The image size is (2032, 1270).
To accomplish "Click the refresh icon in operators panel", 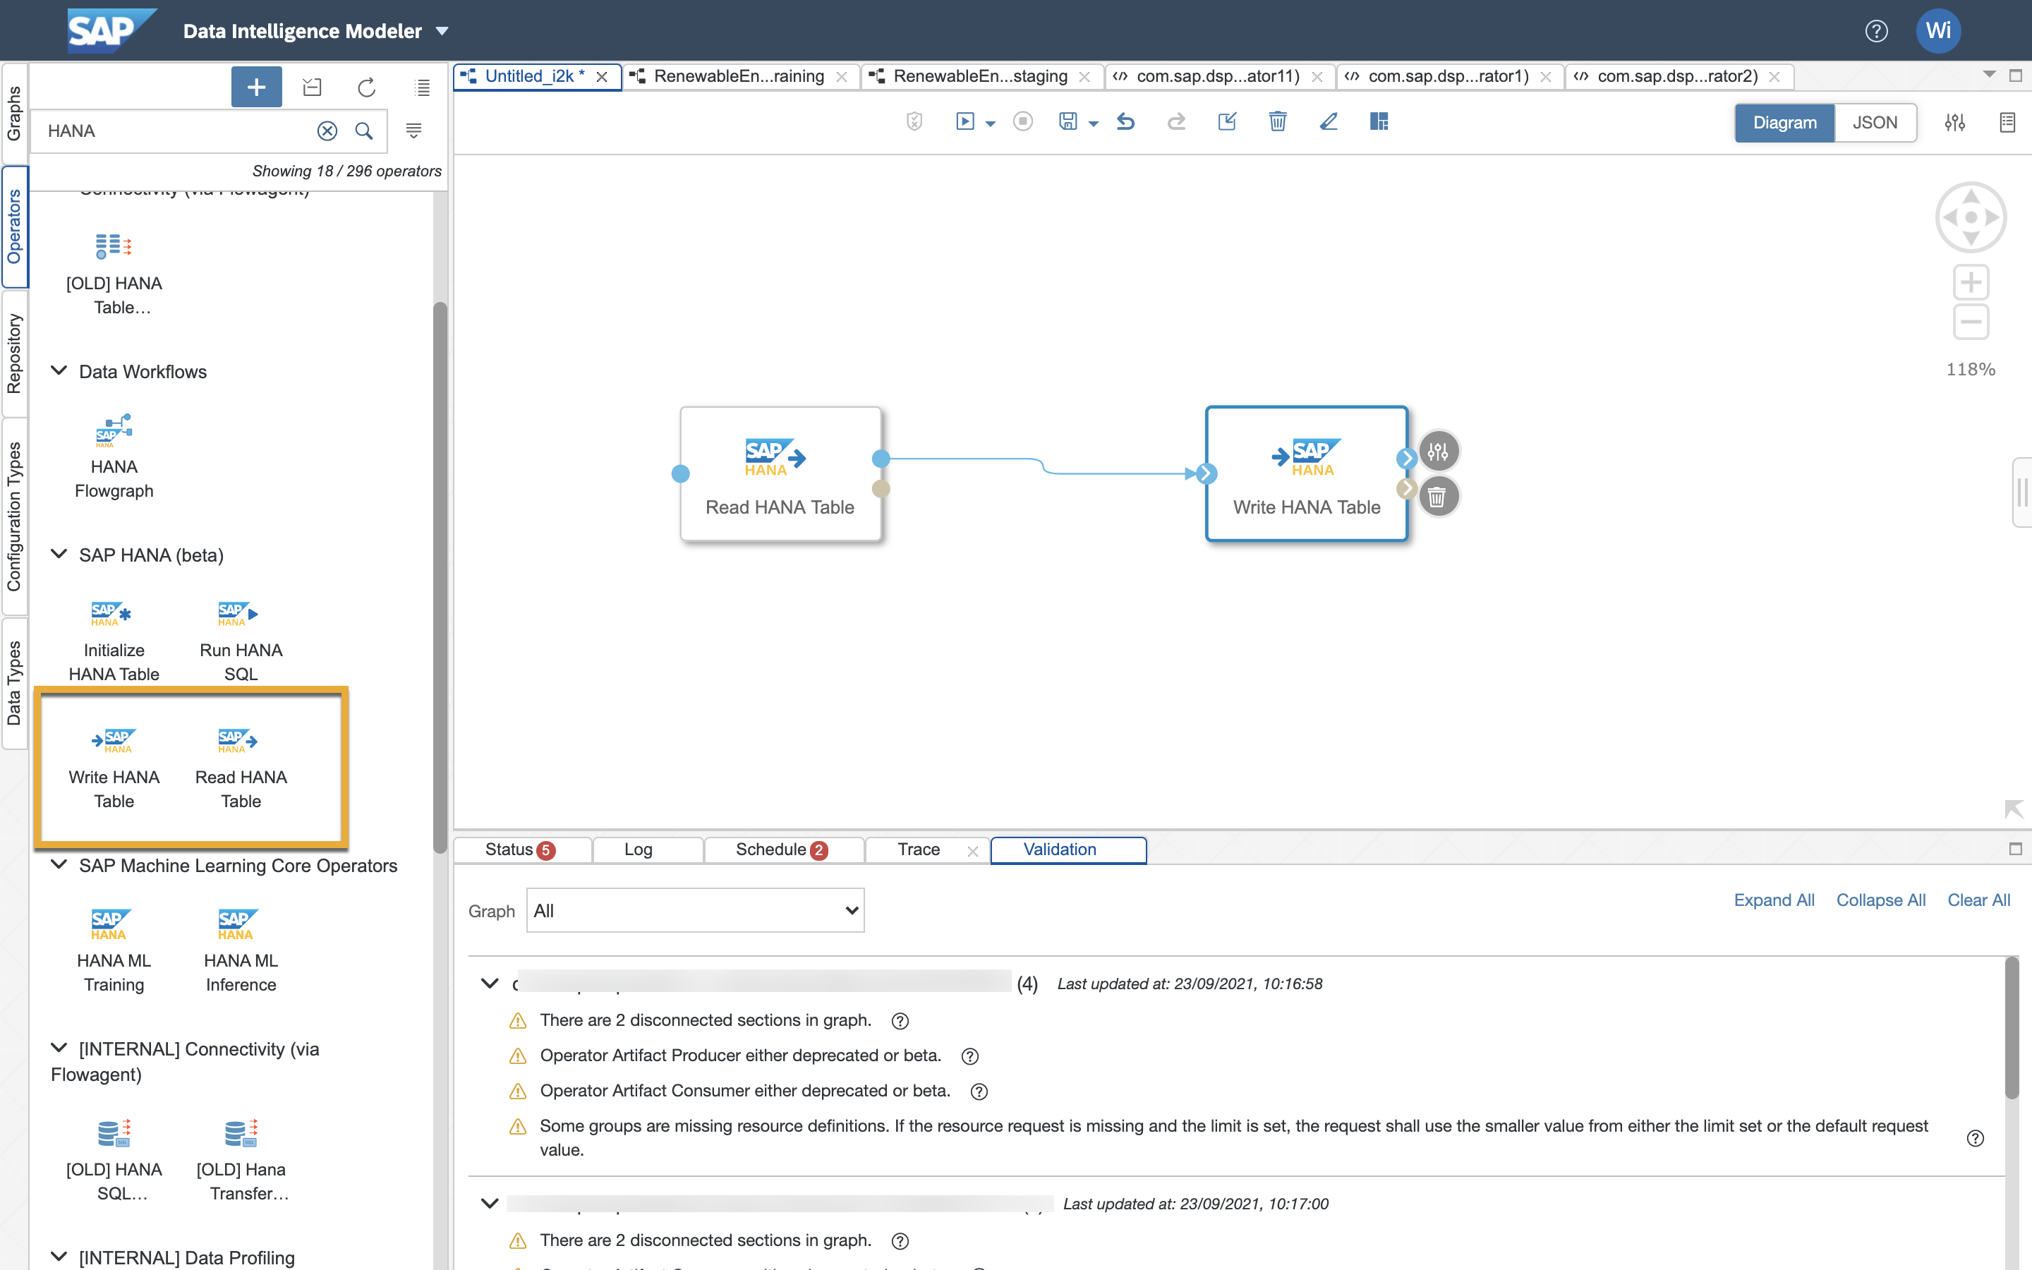I will 366,87.
